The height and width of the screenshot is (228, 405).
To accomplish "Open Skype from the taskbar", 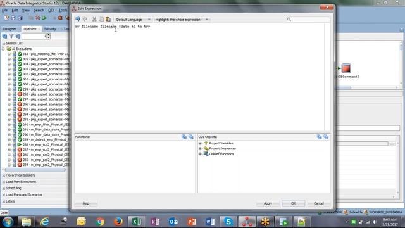I will 228,222.
